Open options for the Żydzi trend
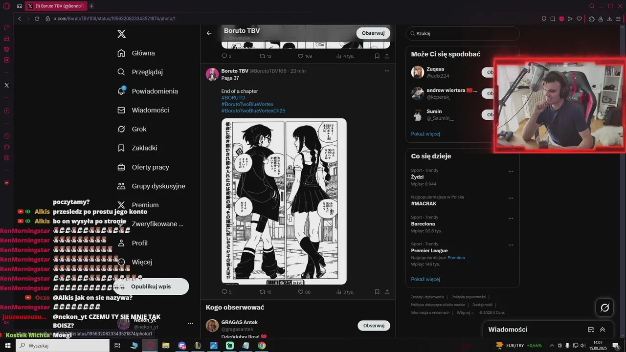 (511, 172)
